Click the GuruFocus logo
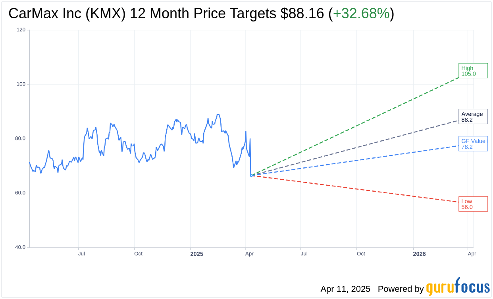The height and width of the screenshot is (299, 493). tap(458, 287)
